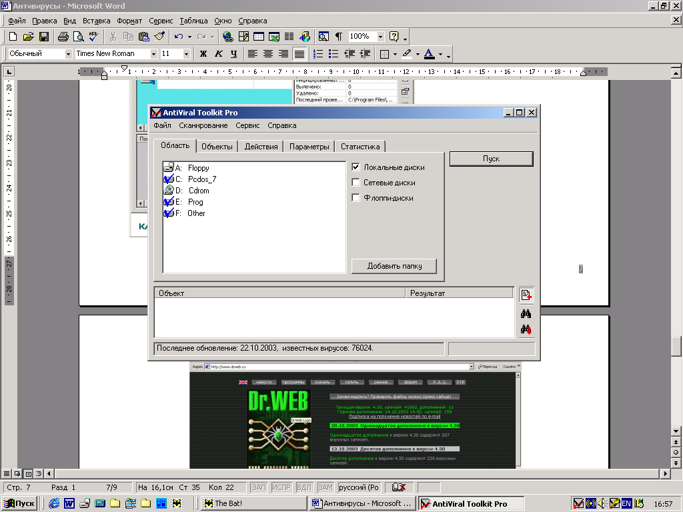Image resolution: width=683 pixels, height=512 pixels.
Task: Insert a hyperlink with the globe icon
Action: coord(228,37)
